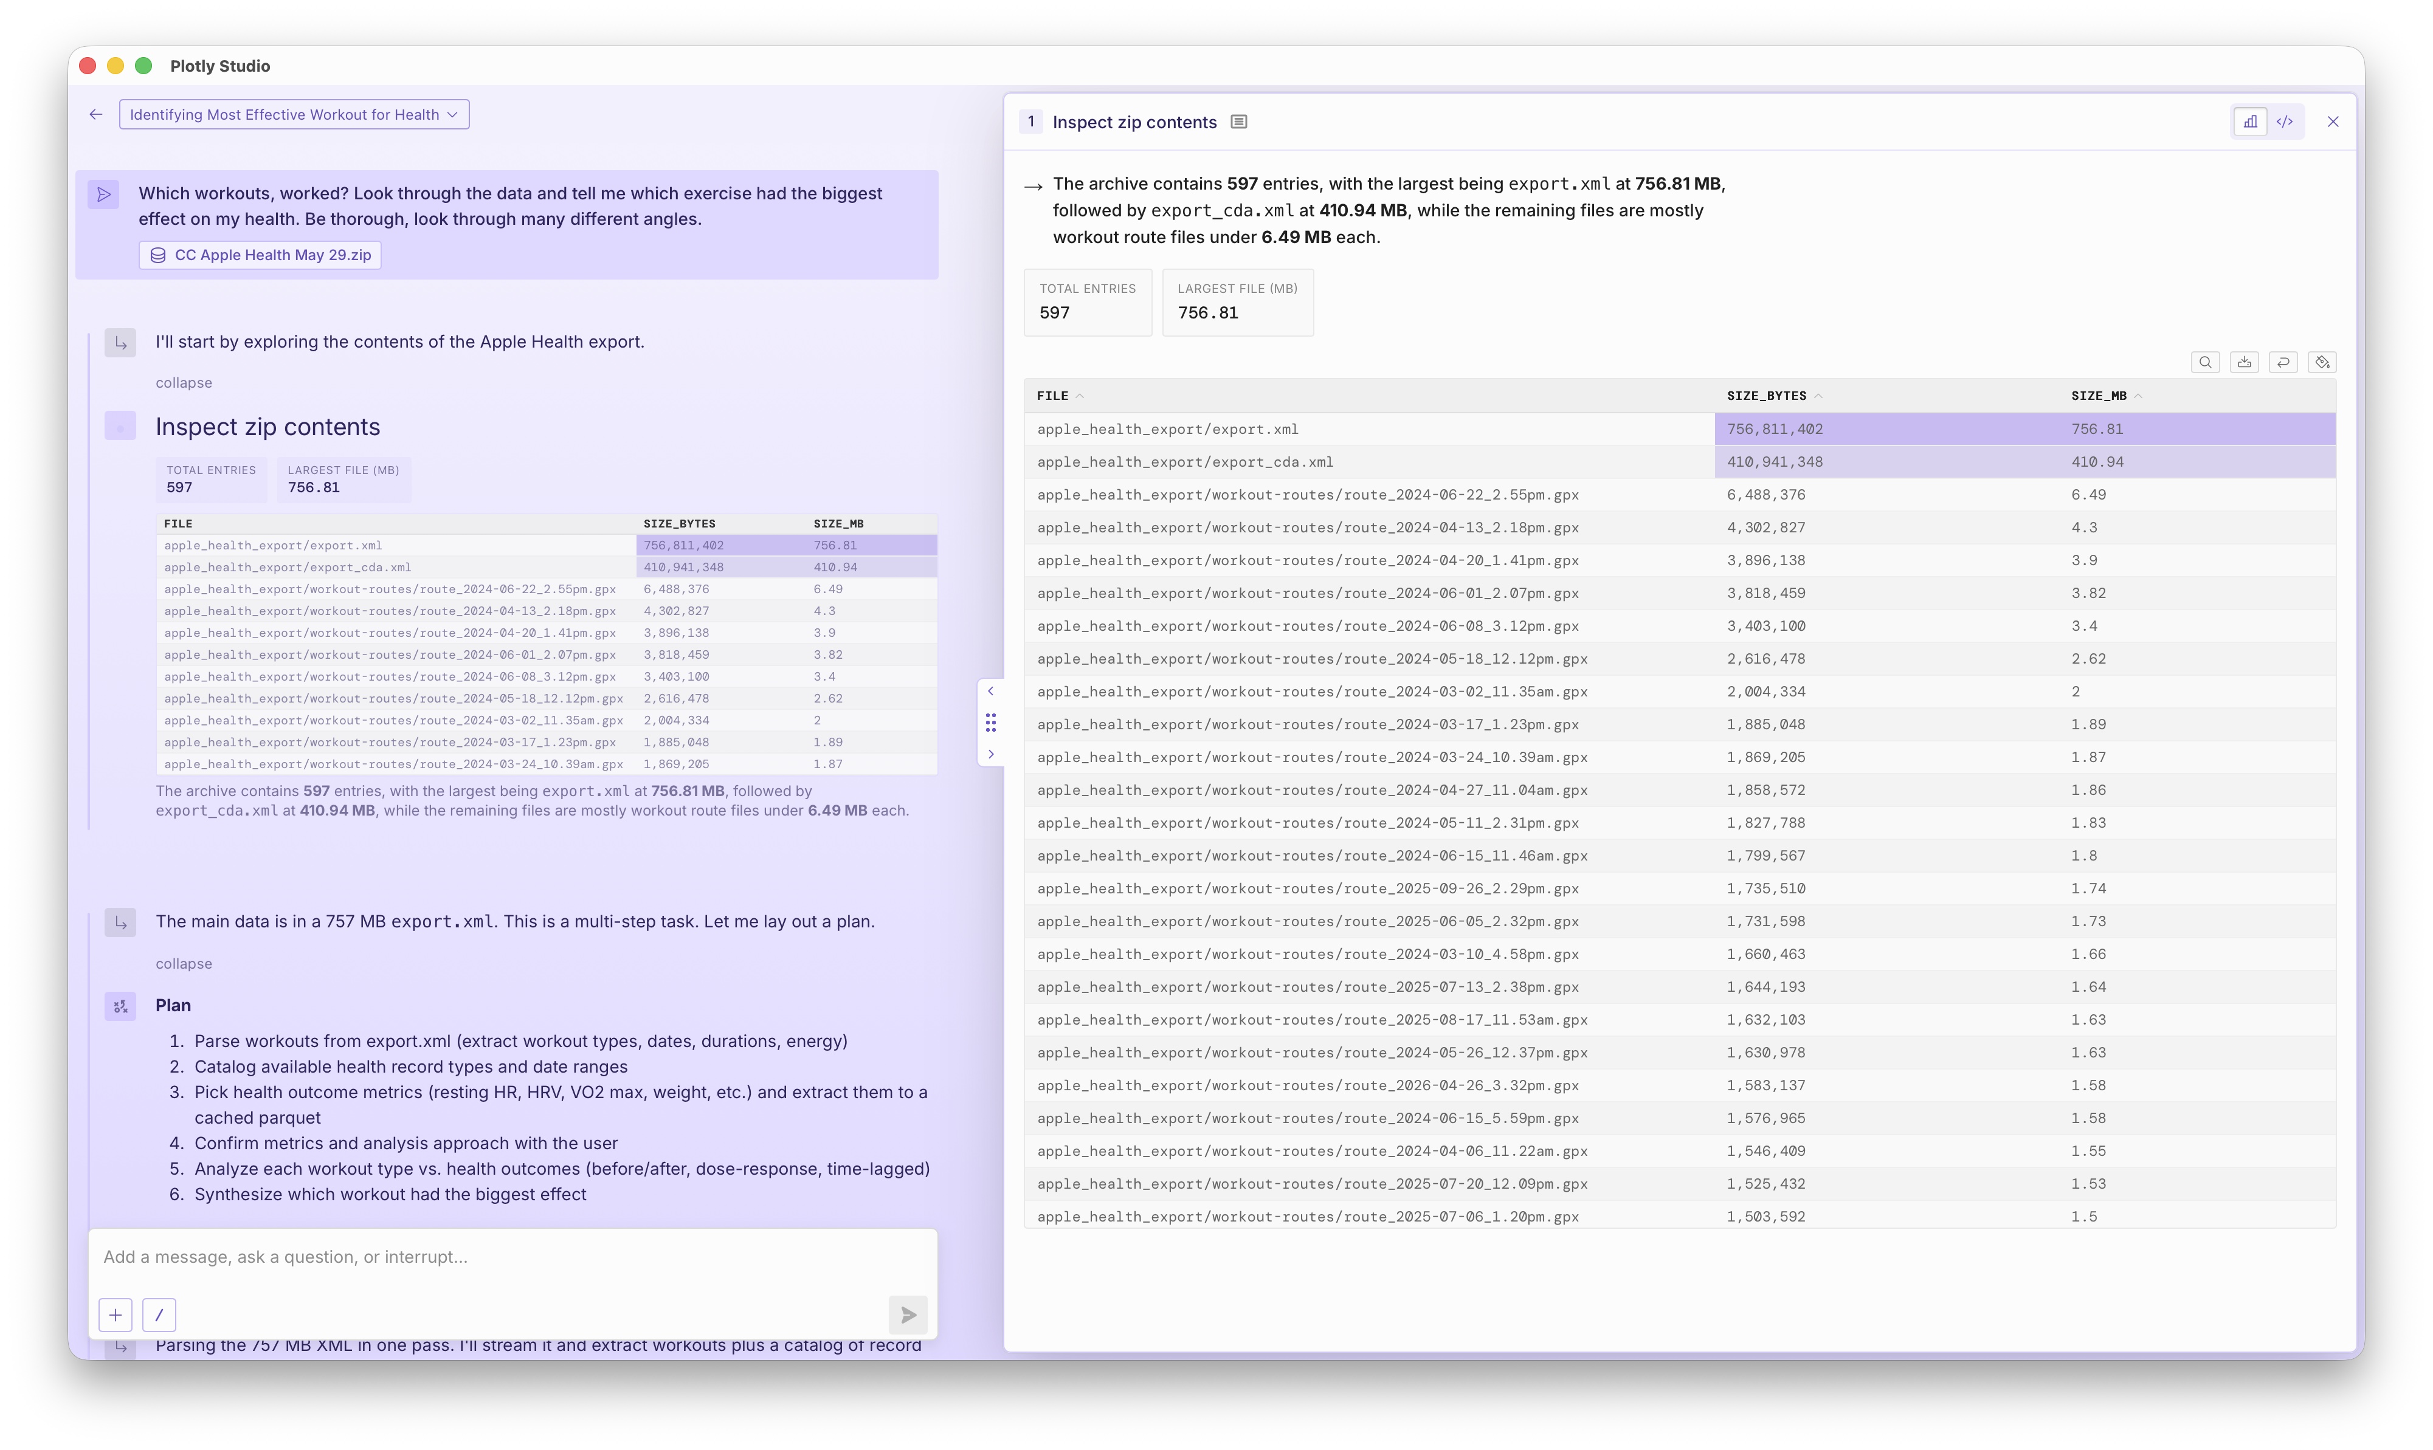The image size is (2433, 1450).
Task: Click the 'Inspect zip contents' heading in chat
Action: pyautogui.click(x=268, y=427)
